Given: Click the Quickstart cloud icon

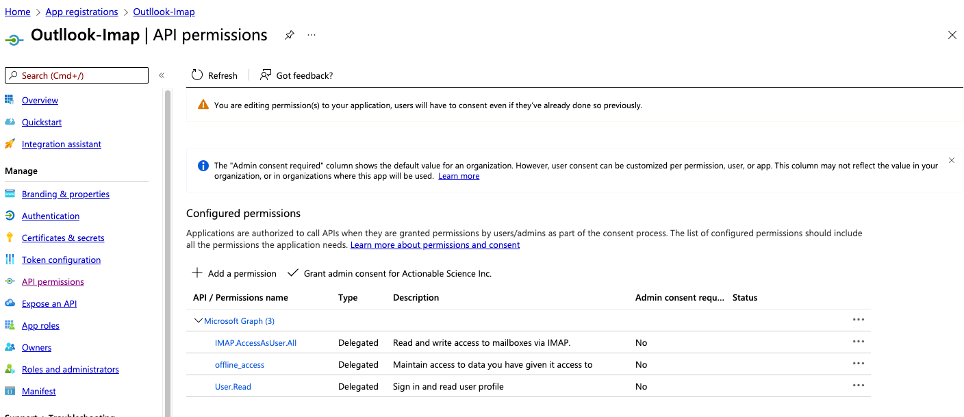Looking at the screenshot, I should click(x=10, y=122).
